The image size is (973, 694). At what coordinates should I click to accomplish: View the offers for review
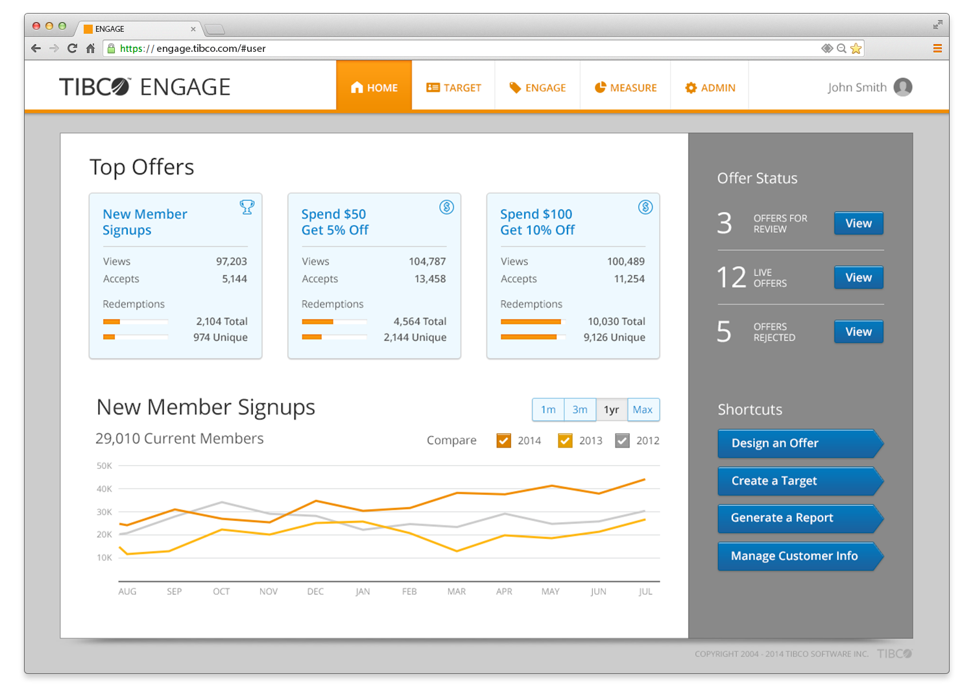coord(858,223)
